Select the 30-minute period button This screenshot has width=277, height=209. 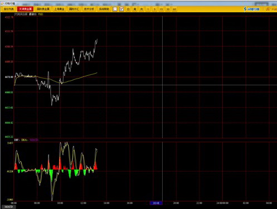168,9
